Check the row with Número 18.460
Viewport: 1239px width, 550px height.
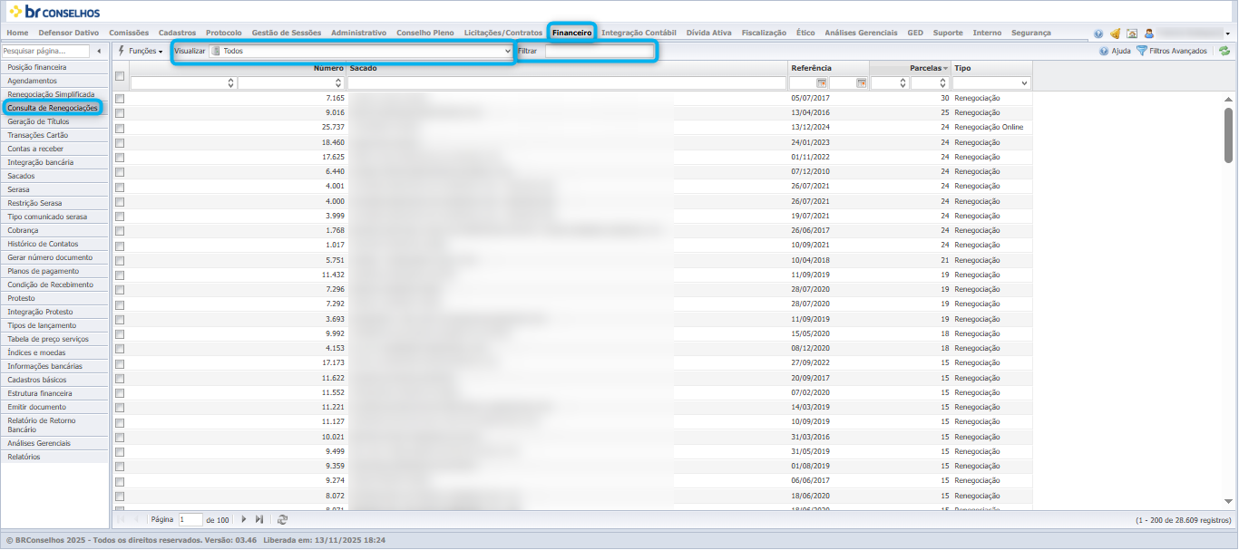120,142
